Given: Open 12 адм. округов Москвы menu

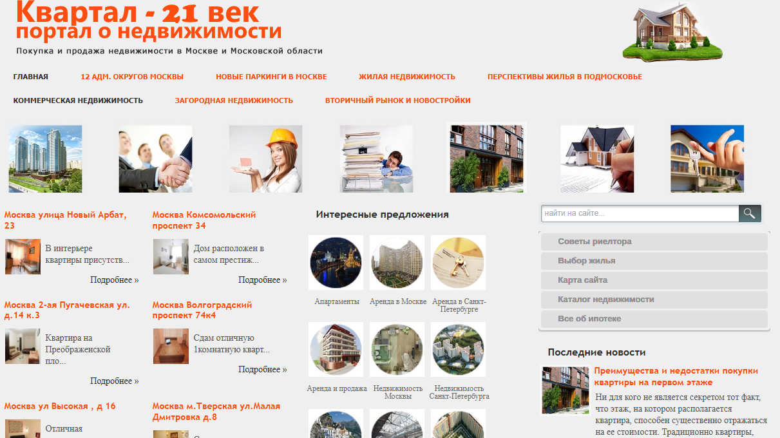Looking at the screenshot, I should [x=132, y=77].
